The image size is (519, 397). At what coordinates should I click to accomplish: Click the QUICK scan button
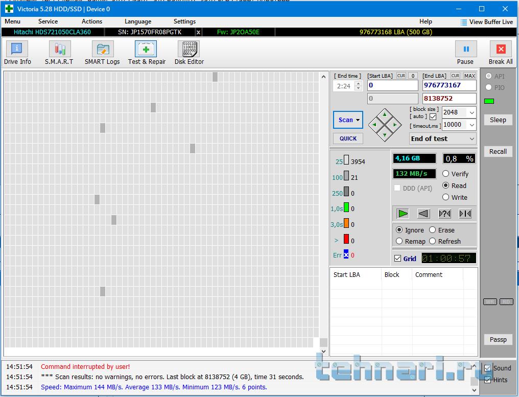348,138
